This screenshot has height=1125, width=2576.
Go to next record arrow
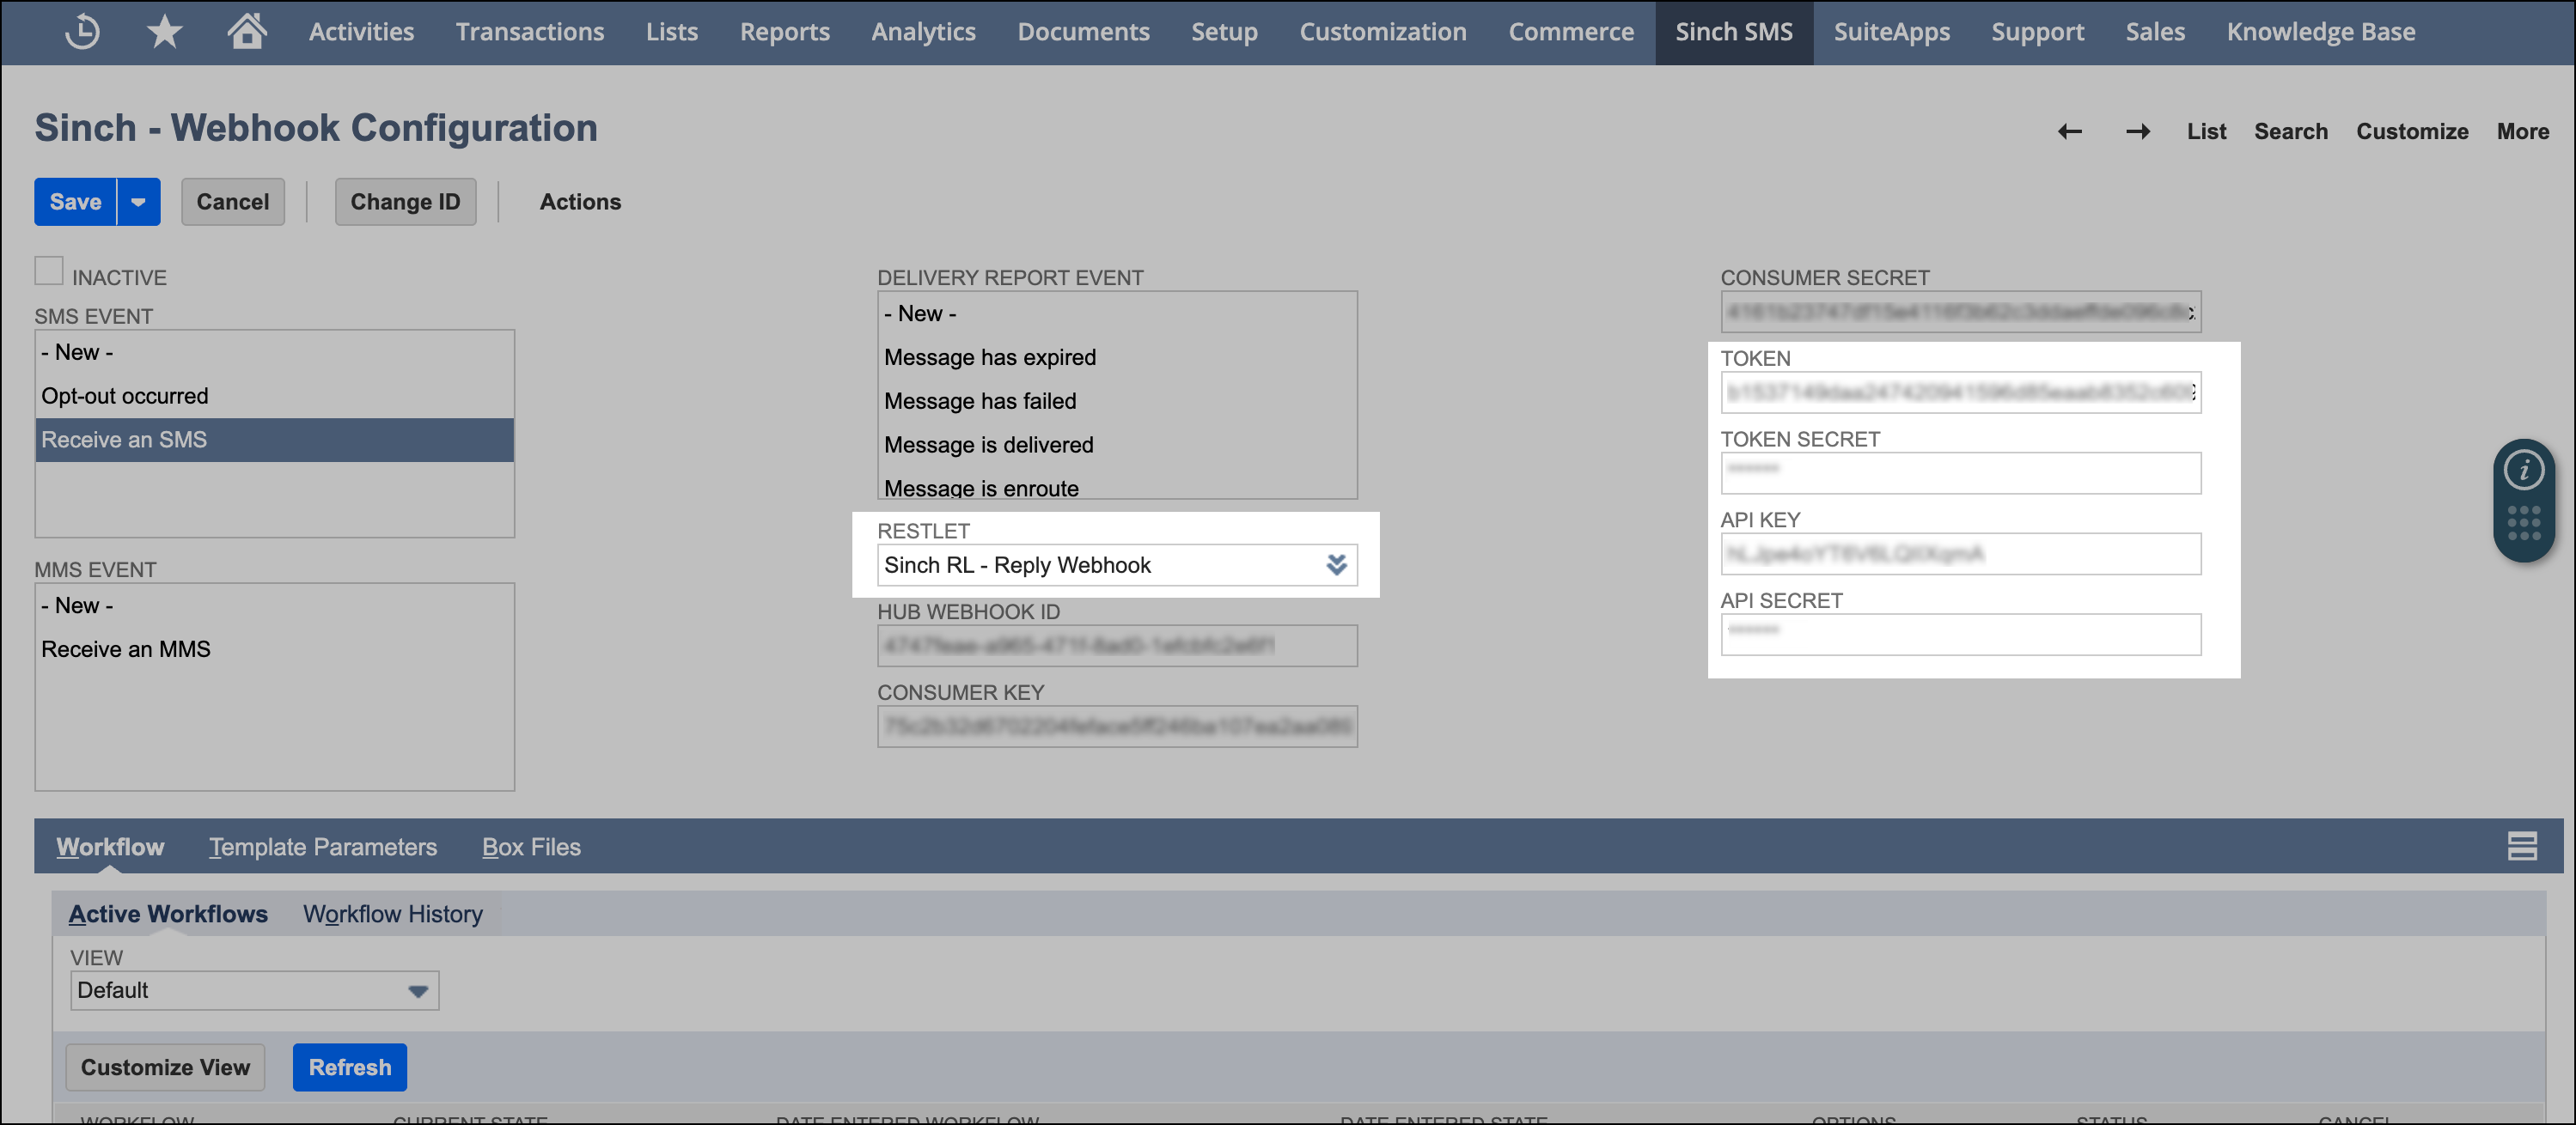click(2137, 132)
